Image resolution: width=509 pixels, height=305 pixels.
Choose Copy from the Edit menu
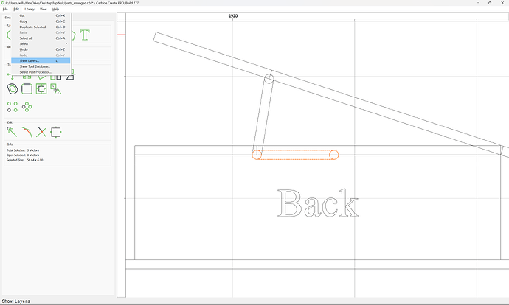[x=41, y=21]
